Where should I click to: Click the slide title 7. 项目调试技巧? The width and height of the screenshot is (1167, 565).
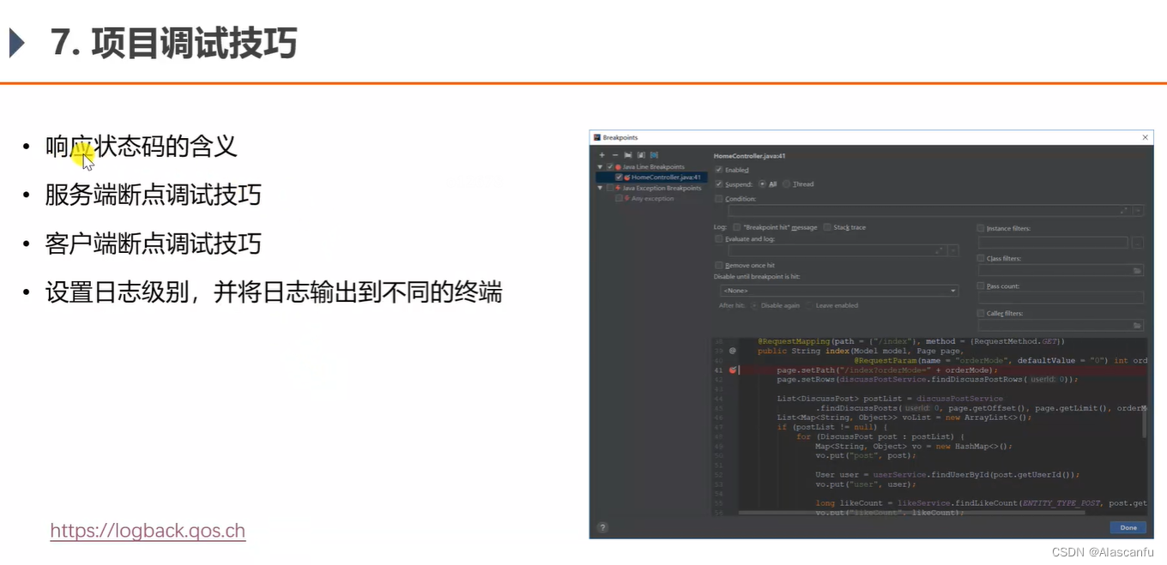[174, 43]
